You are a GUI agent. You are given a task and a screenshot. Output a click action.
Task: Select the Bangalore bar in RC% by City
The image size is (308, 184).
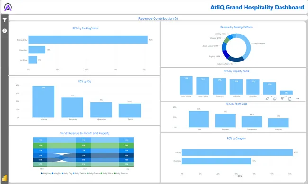click(72, 107)
